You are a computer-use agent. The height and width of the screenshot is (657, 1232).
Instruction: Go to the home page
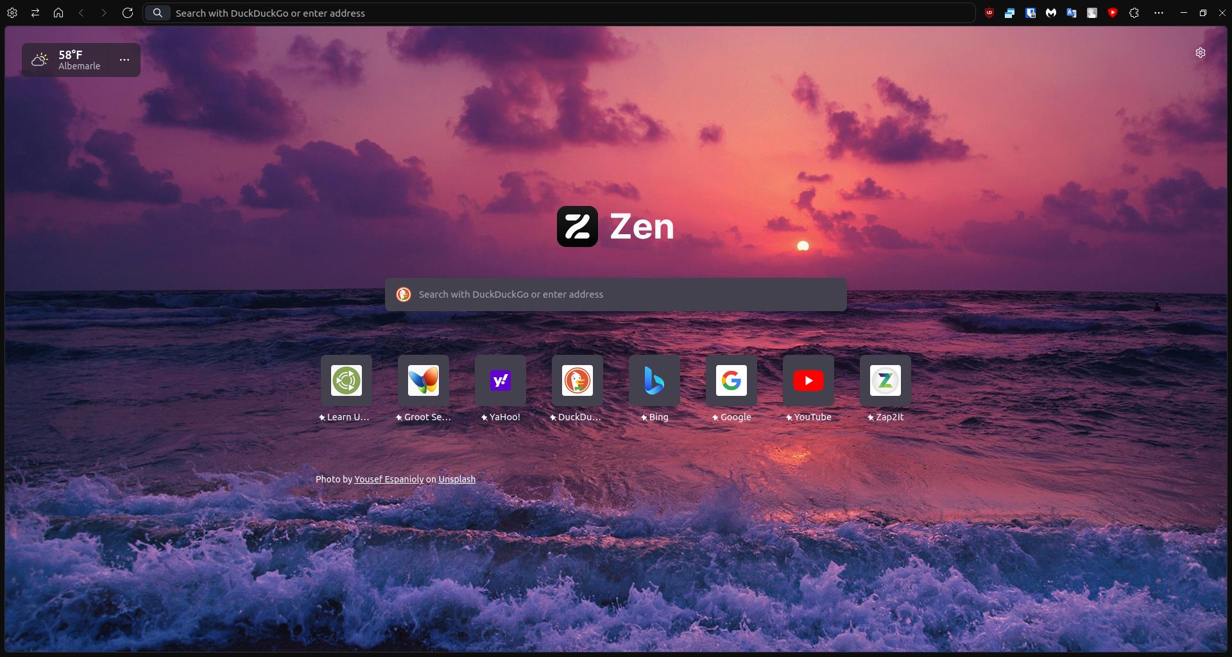(x=58, y=13)
